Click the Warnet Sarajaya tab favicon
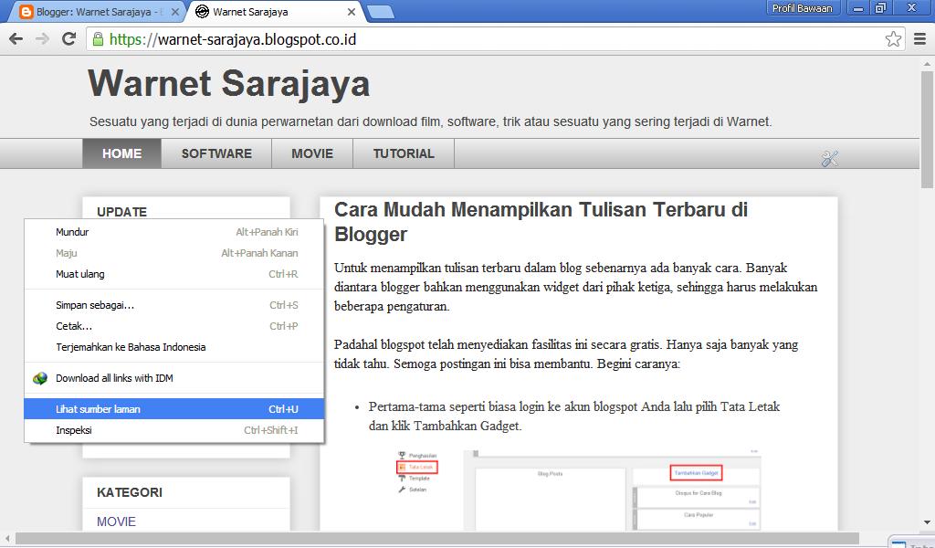The image size is (935, 548). (x=202, y=12)
